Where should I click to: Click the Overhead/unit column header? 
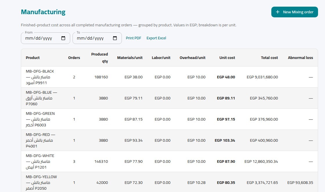pyautogui.click(x=193, y=58)
